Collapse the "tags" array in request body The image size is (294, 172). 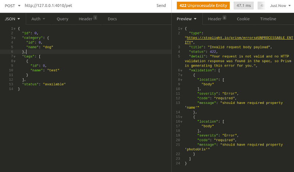coord(14,57)
